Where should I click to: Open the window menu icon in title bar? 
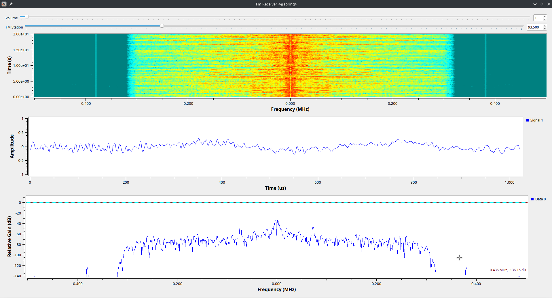coord(4,4)
